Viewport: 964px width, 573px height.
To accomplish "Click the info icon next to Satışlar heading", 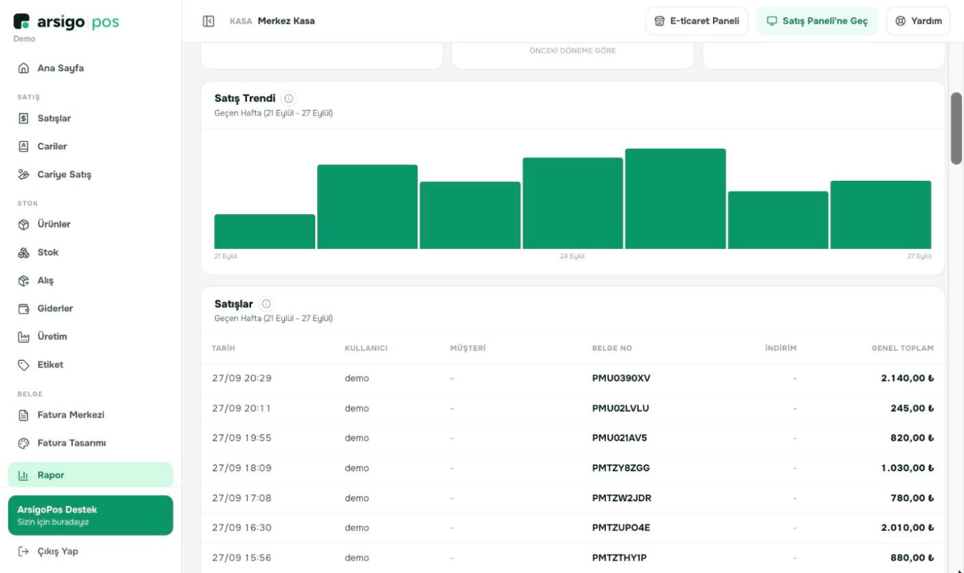I will (266, 304).
